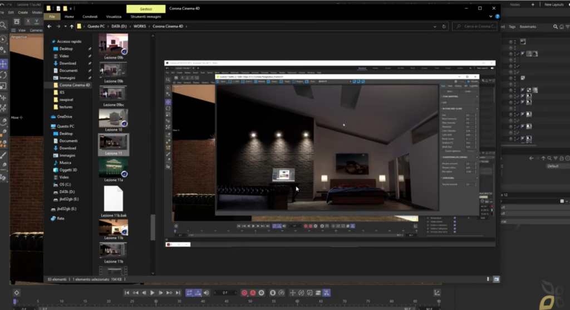Image resolution: width=570 pixels, height=310 pixels.
Task: Add a new layout with the plus icon
Action: click(533, 4)
